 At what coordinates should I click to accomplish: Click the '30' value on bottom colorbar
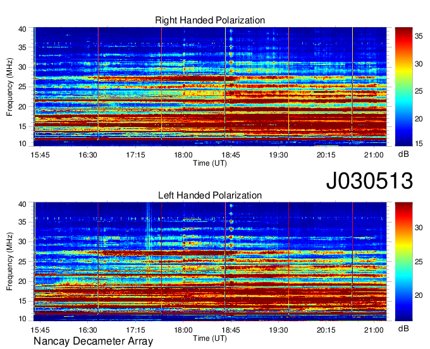pos(419,228)
